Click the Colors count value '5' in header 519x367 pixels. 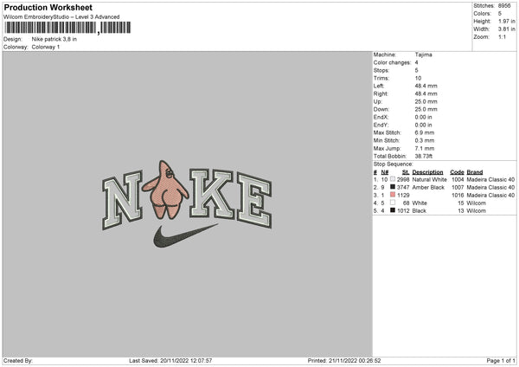500,14
